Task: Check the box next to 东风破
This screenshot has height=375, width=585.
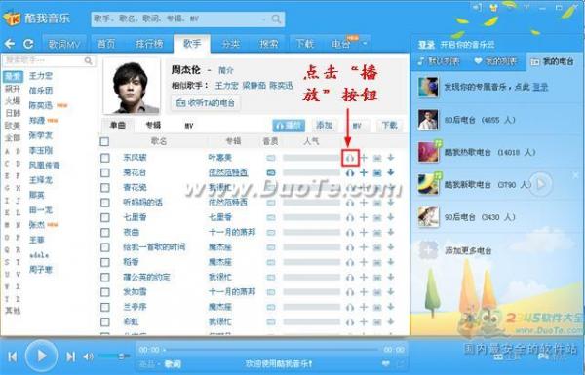Action: point(105,158)
